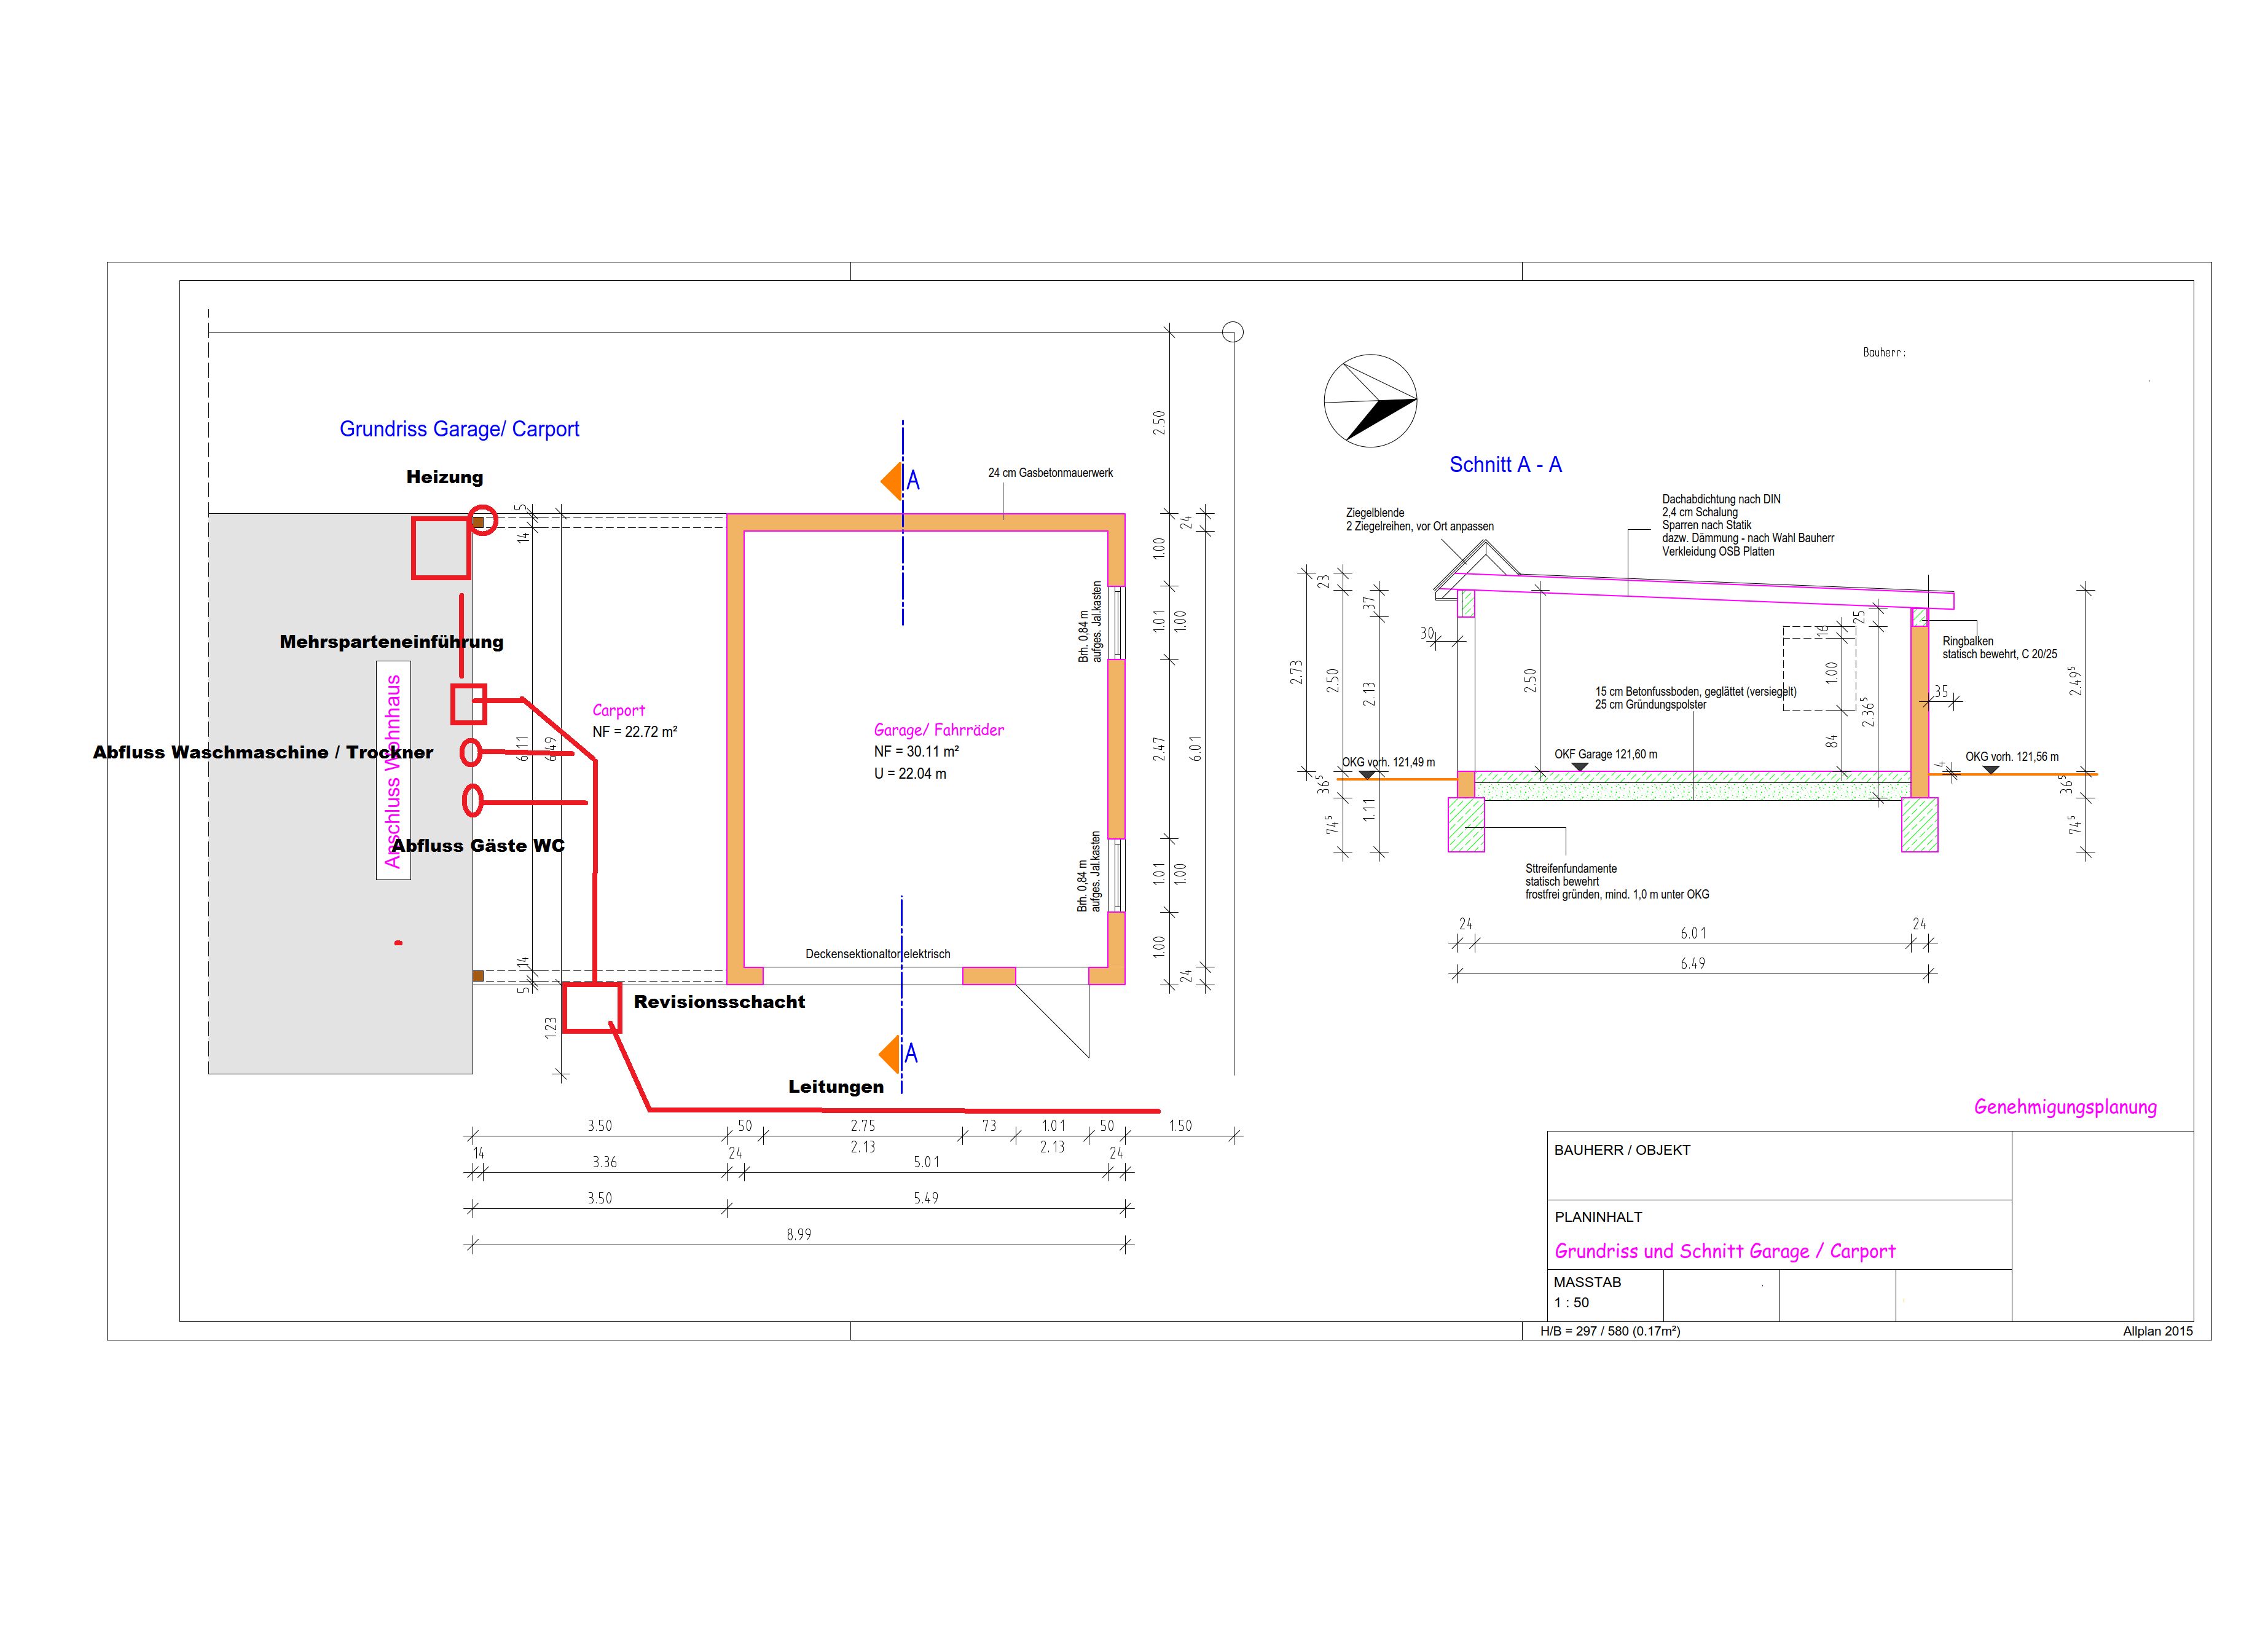Select red circle at Abfluss Waschmaschine
The height and width of the screenshot is (1633, 2268).
point(471,752)
